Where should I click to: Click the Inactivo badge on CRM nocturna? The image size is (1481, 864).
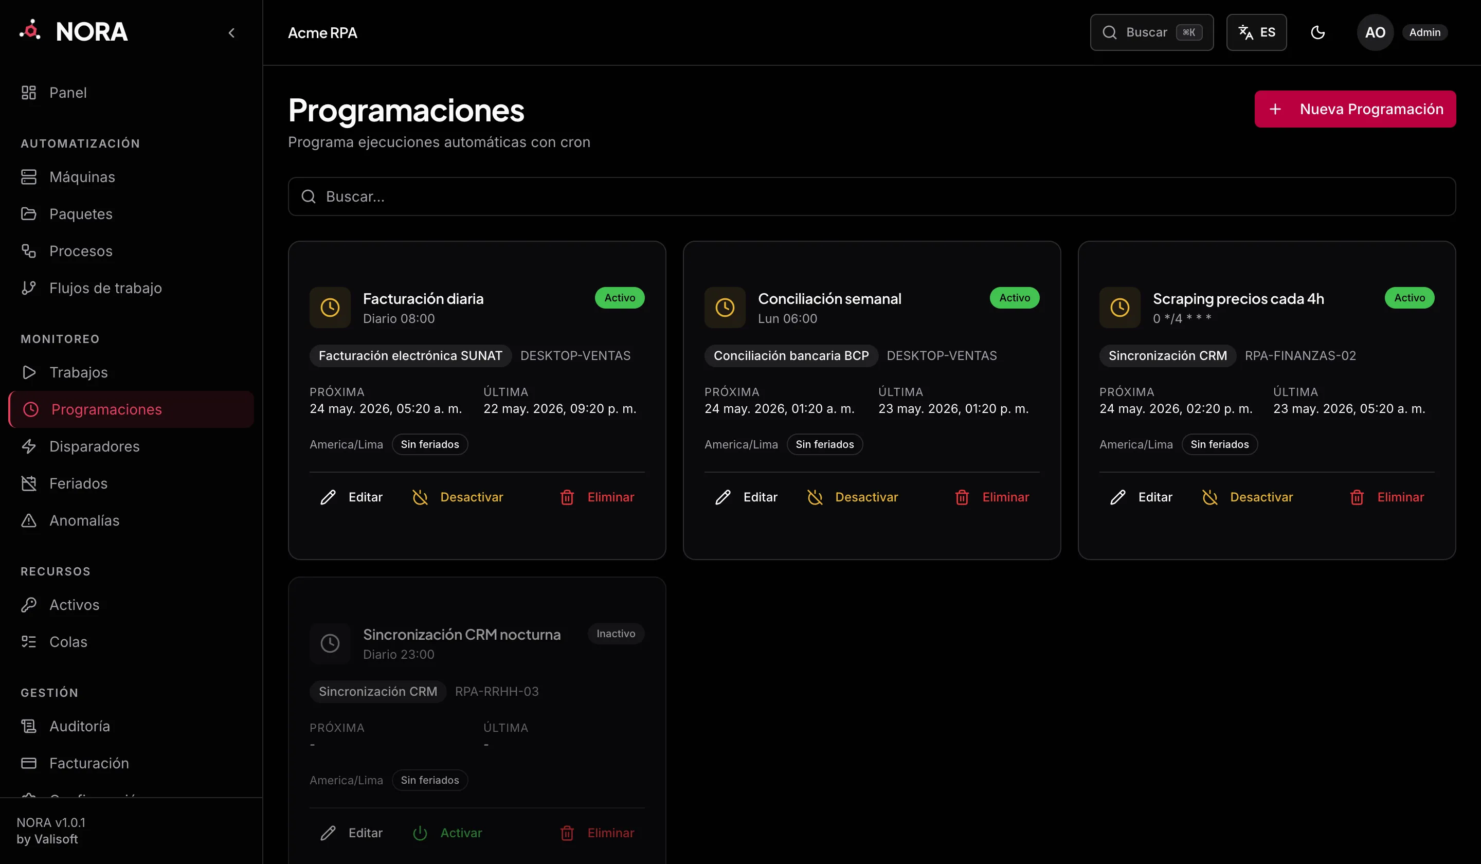tap(616, 634)
